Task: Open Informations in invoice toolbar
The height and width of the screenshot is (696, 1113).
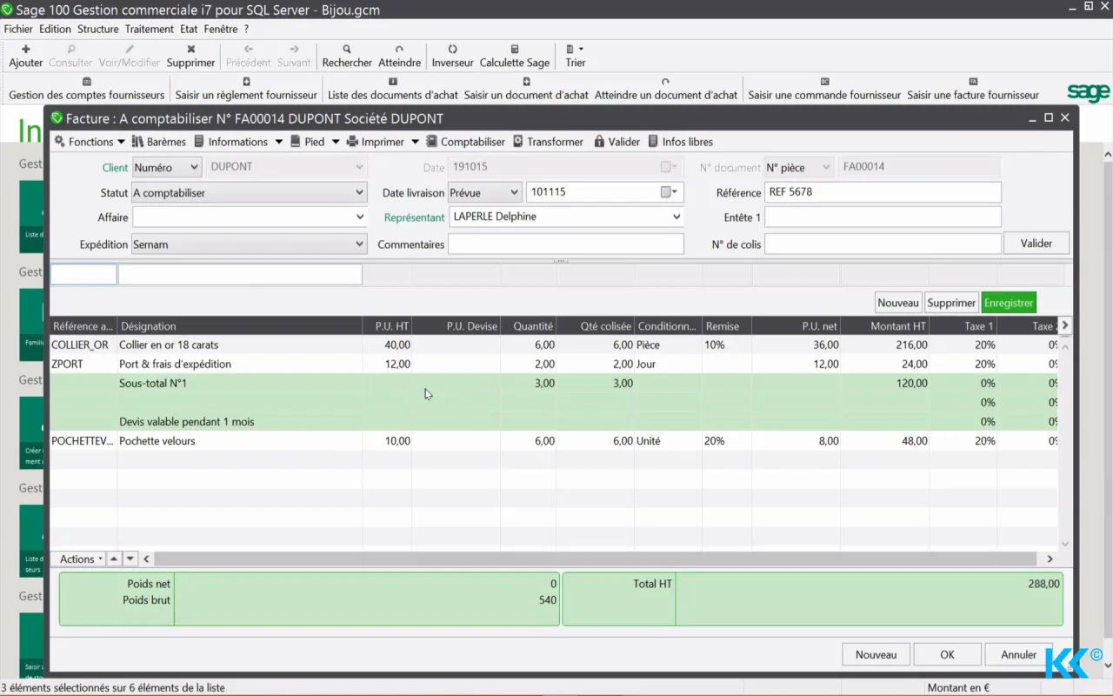Action: click(x=231, y=142)
